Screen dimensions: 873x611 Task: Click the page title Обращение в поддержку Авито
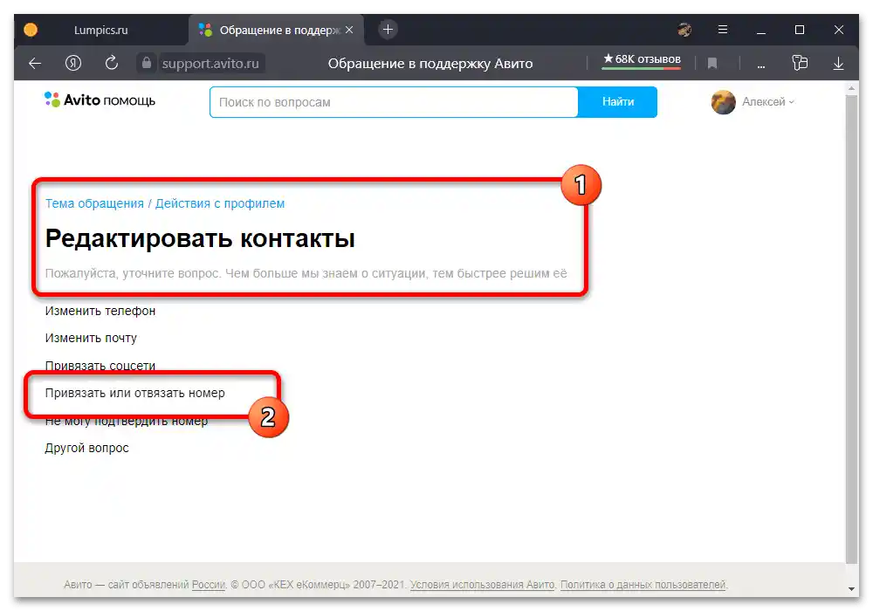coord(430,64)
